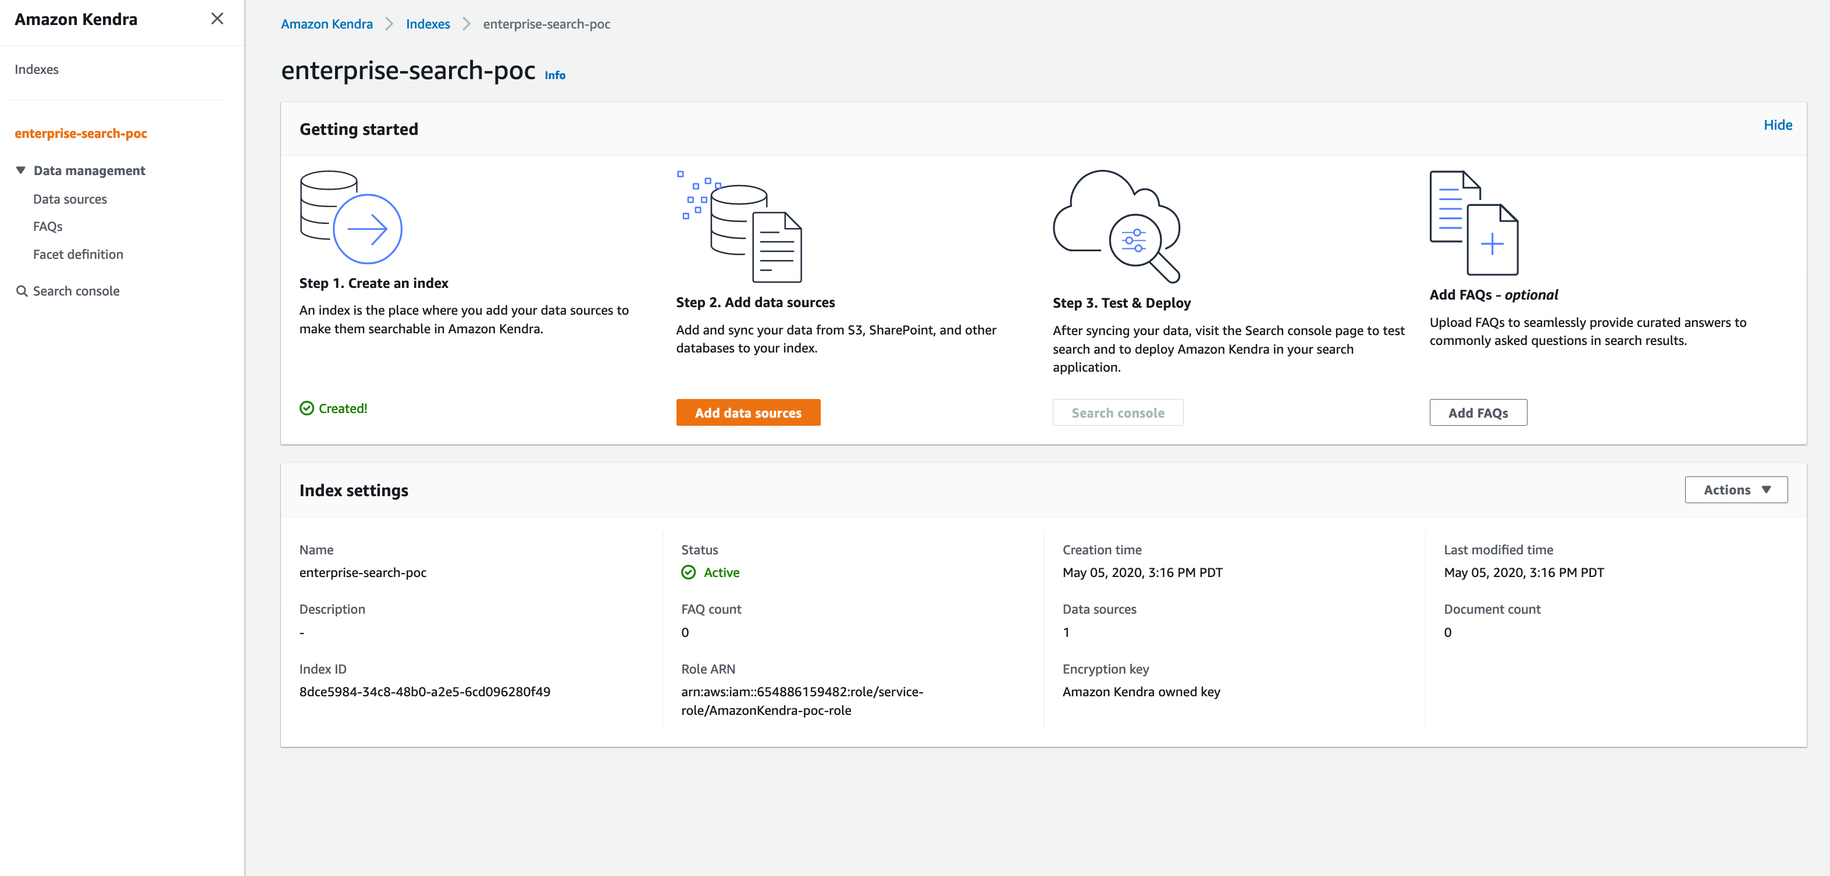1830x876 pixels.
Task: Close the Amazon Kendra side navigation
Action: tap(218, 19)
